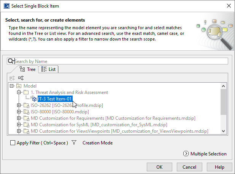Collapse the Model root node

coord(12,86)
